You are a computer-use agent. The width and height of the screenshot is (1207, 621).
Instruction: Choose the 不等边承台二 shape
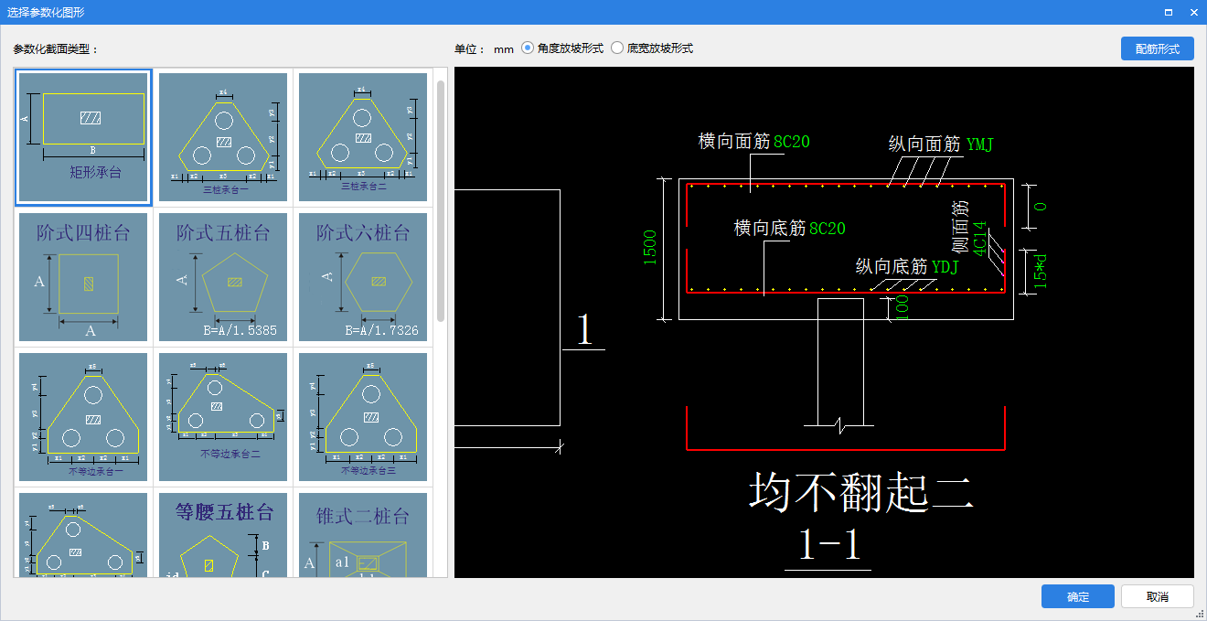click(223, 417)
